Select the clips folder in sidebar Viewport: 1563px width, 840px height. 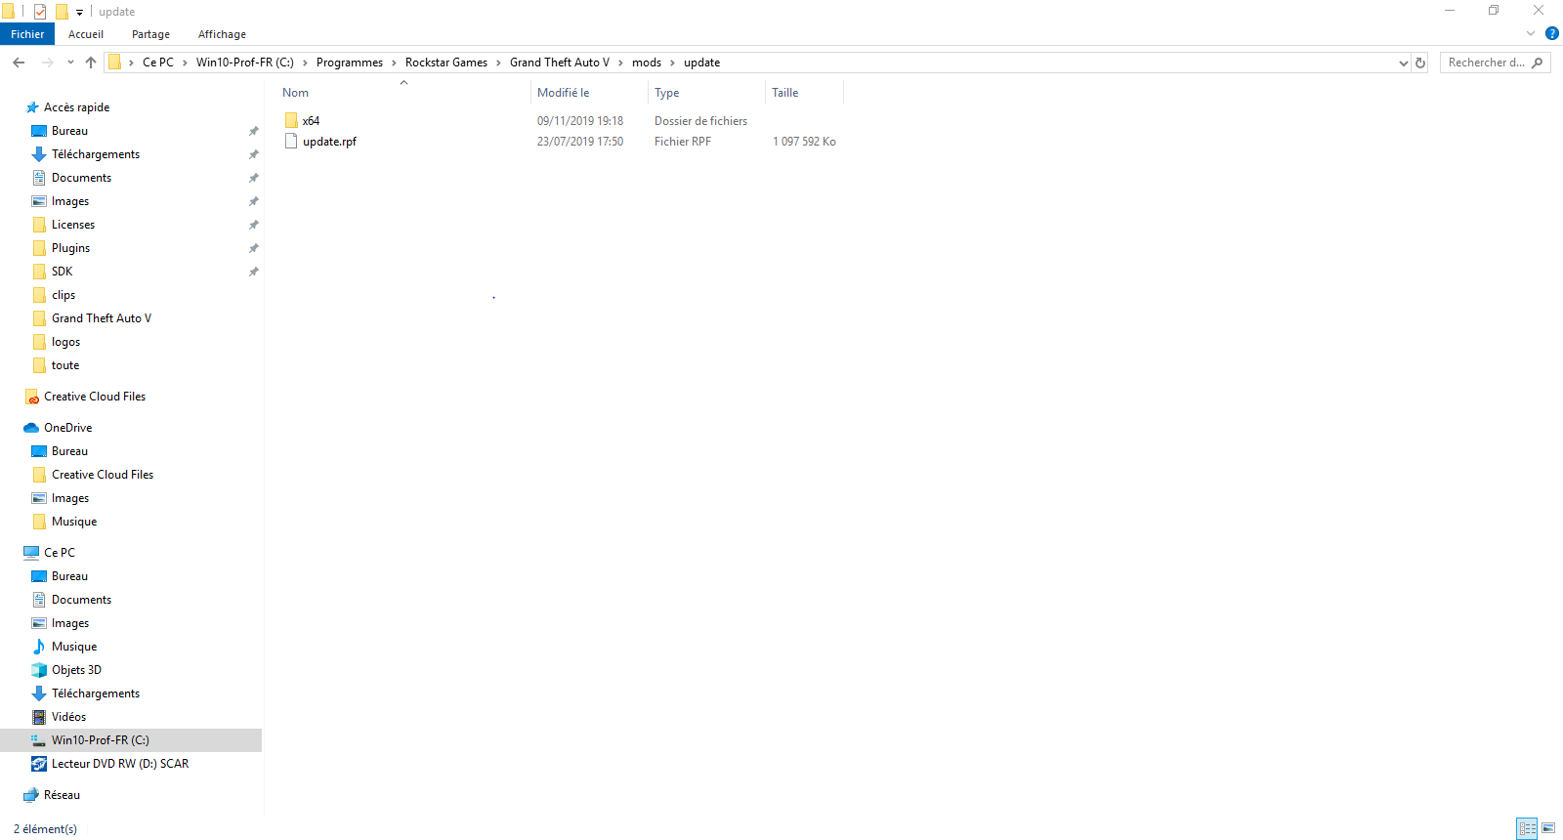(x=63, y=295)
